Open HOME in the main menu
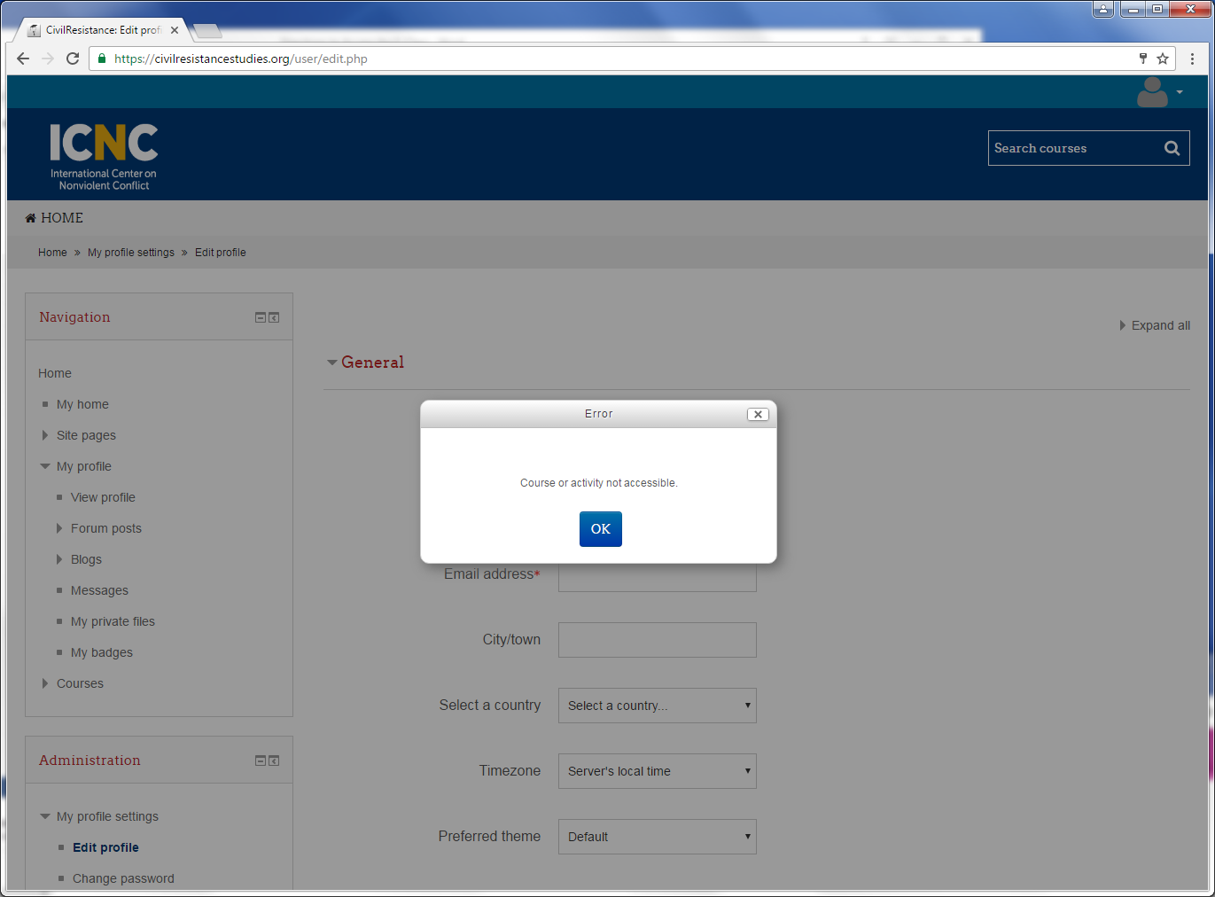 coord(61,218)
